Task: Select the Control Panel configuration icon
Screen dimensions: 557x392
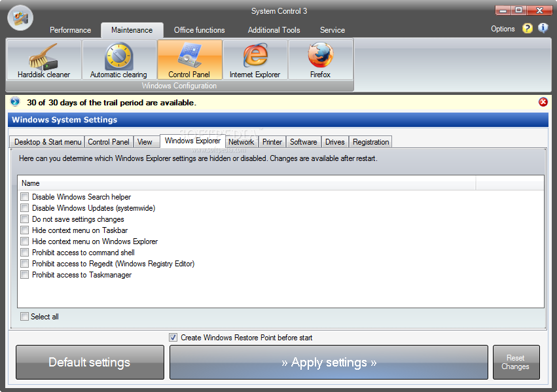Action: pyautogui.click(x=189, y=60)
